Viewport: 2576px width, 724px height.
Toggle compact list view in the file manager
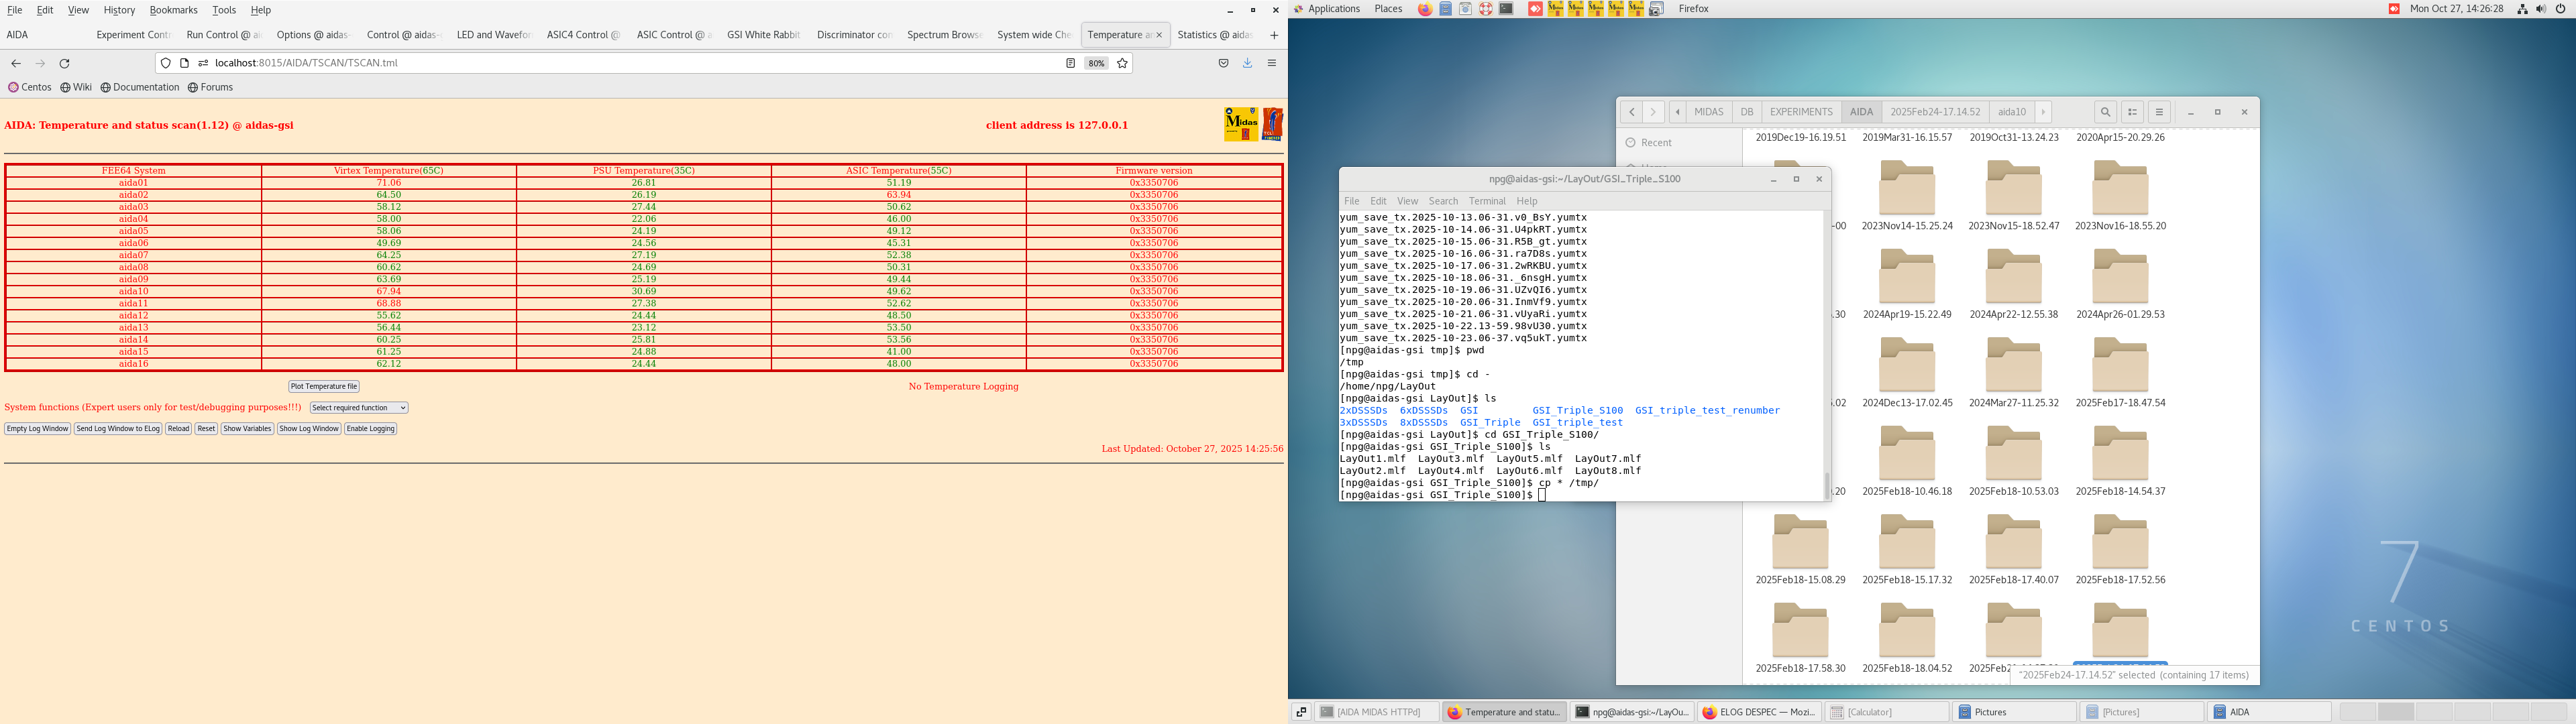coord(2132,112)
